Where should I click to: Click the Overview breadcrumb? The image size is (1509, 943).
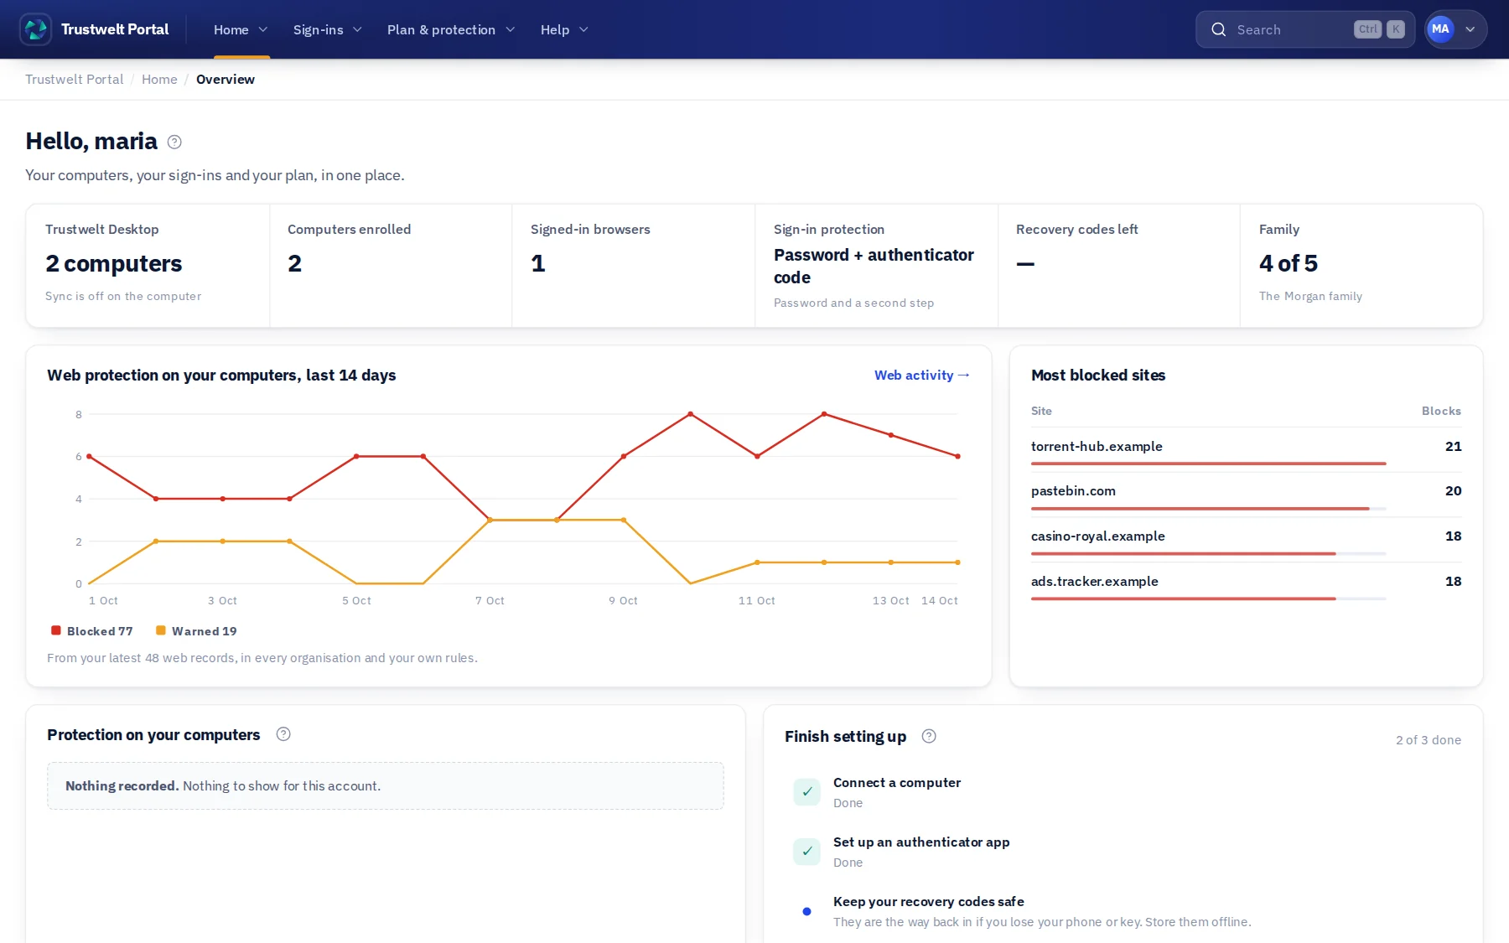[226, 79]
